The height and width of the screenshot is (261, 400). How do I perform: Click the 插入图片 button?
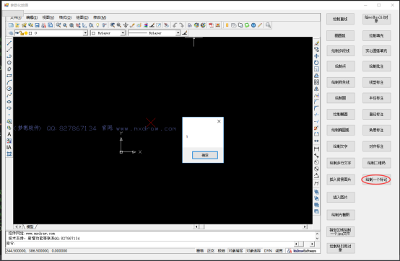point(341,197)
